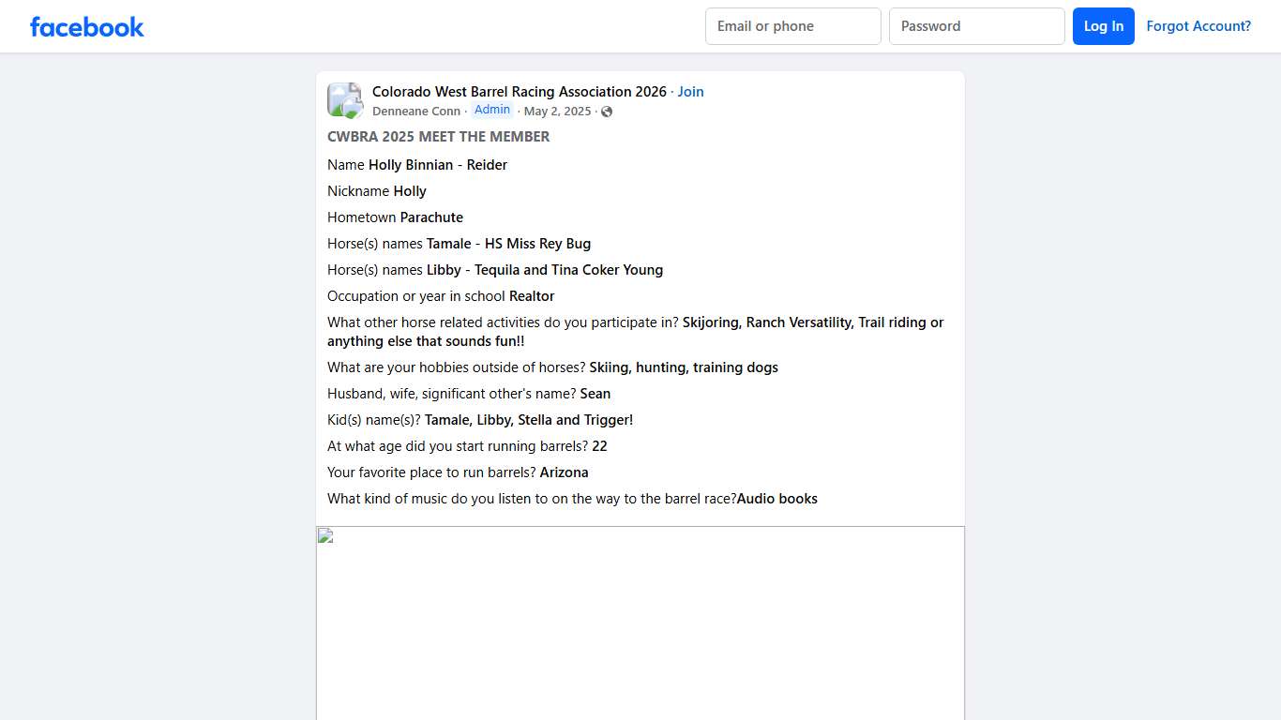Join the Colorado West Barrel Racing group
The width and height of the screenshot is (1281, 720).
point(690,92)
